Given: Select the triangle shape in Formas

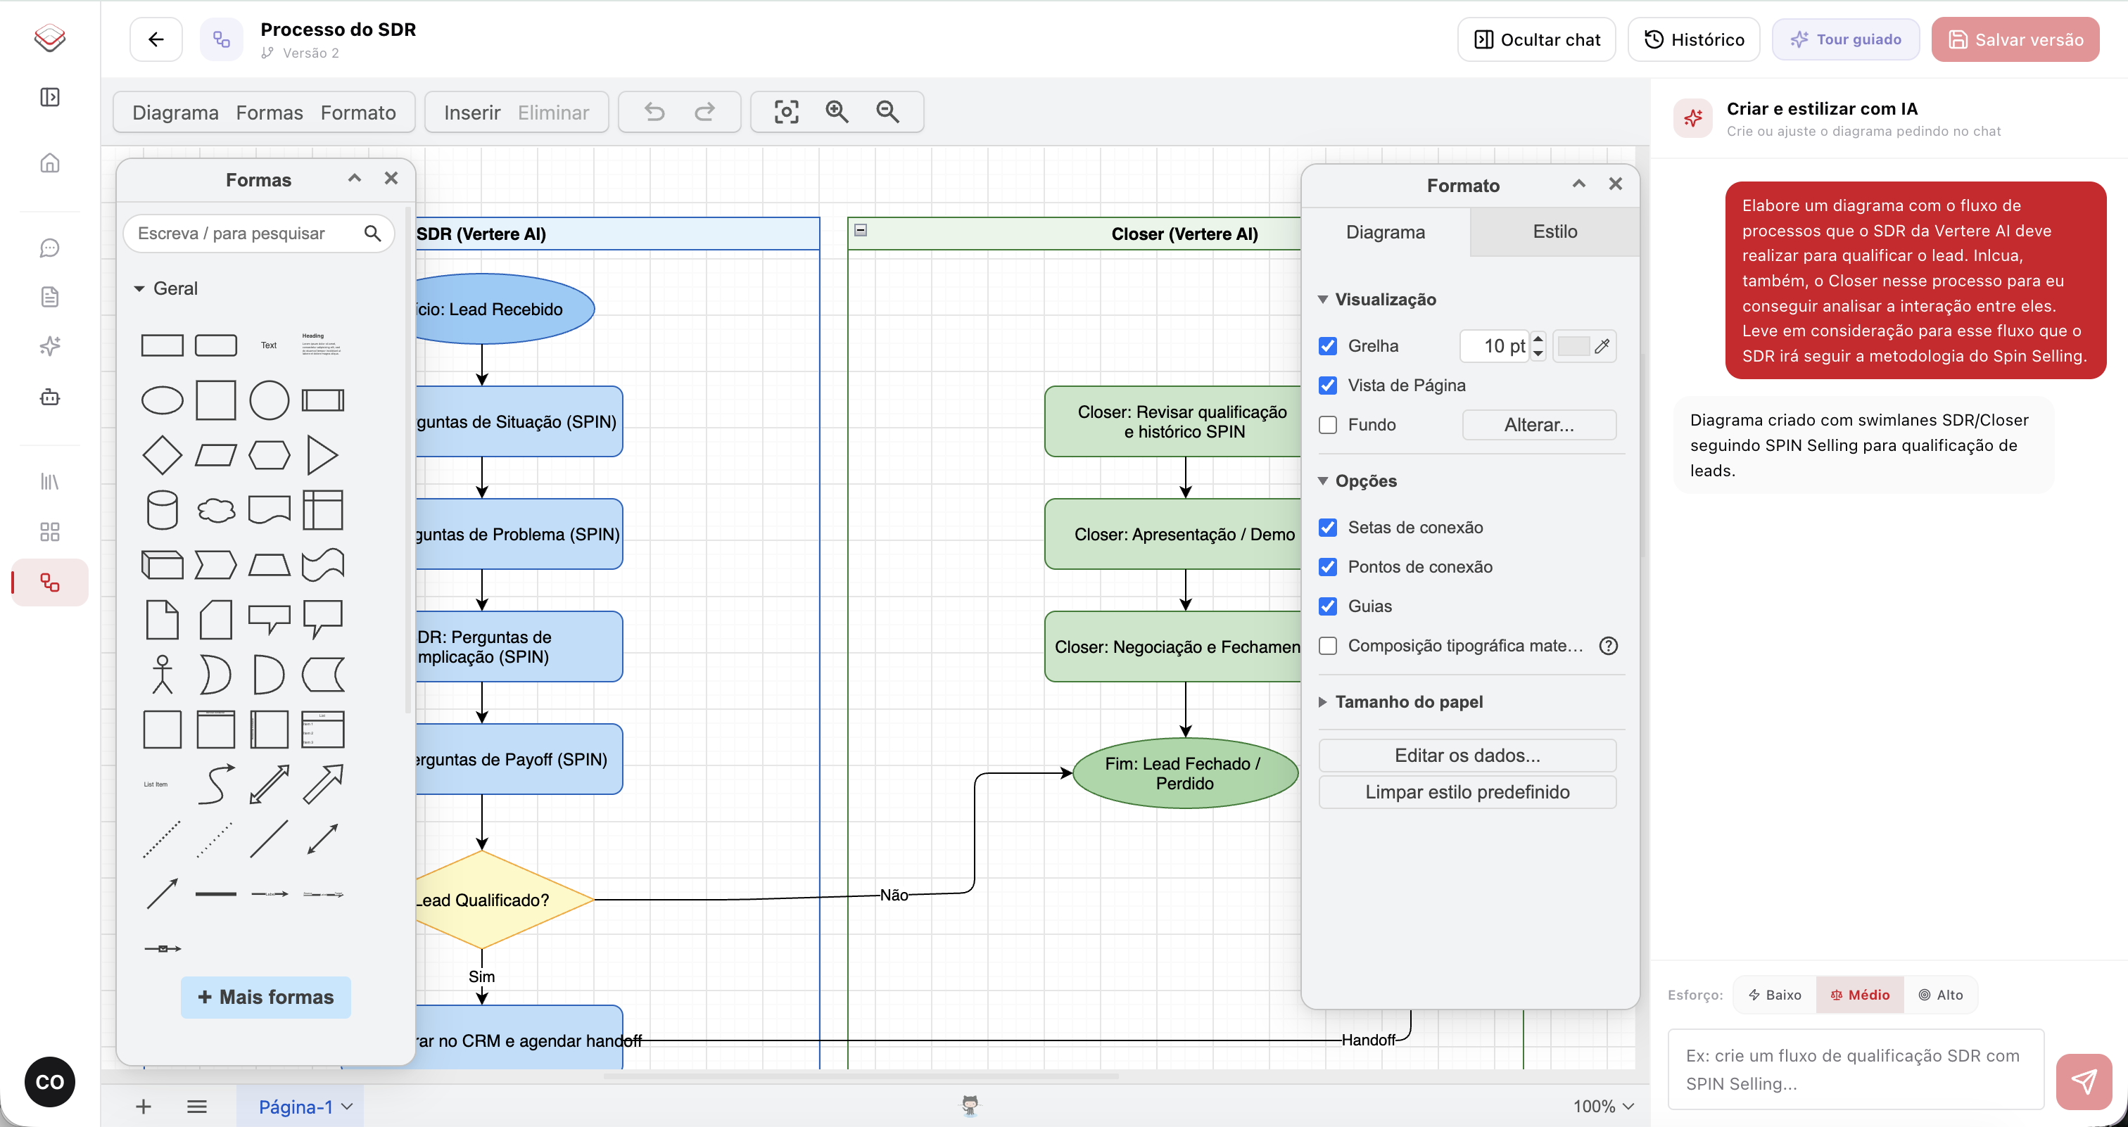Looking at the screenshot, I should click(x=322, y=455).
